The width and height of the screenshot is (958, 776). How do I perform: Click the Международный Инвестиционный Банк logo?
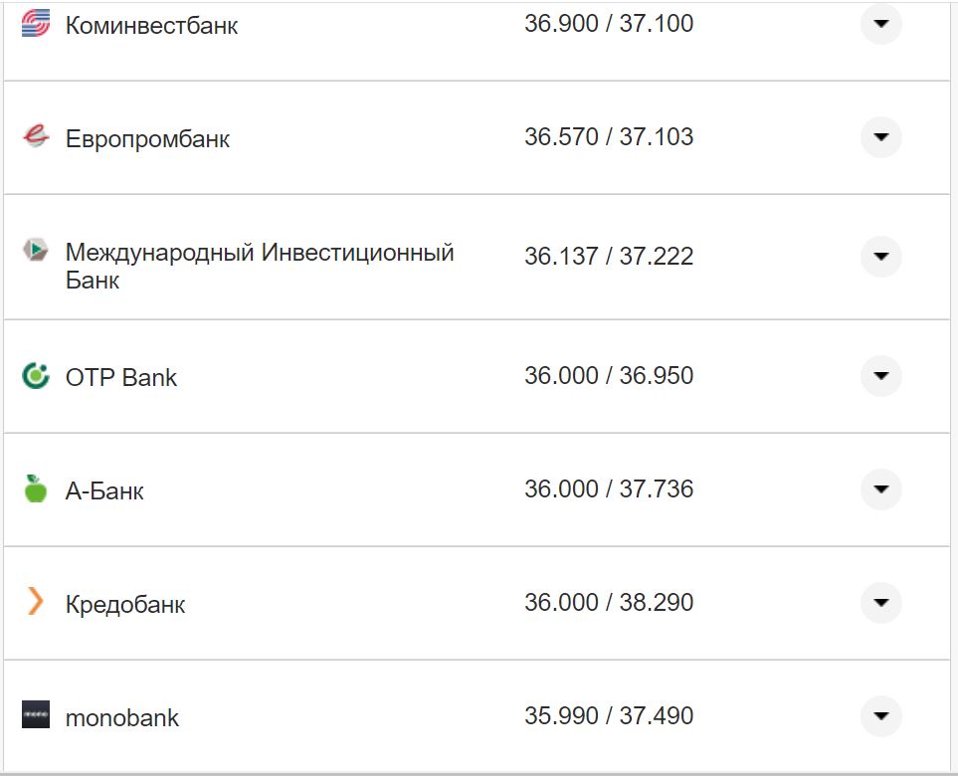point(36,253)
